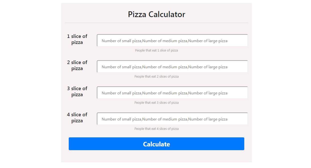Click the 1 slice of pizza input field
Screen dimensions: 311x168
[172, 41]
